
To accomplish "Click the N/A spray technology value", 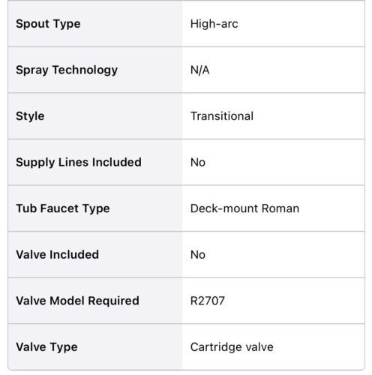I will 200,70.
